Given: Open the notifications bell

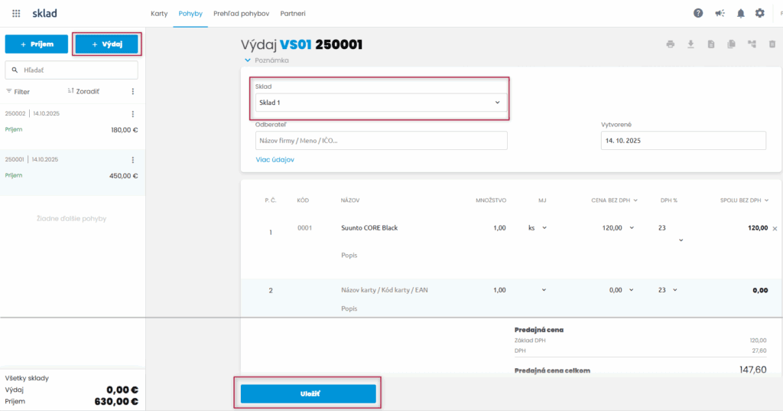Looking at the screenshot, I should (x=740, y=13).
